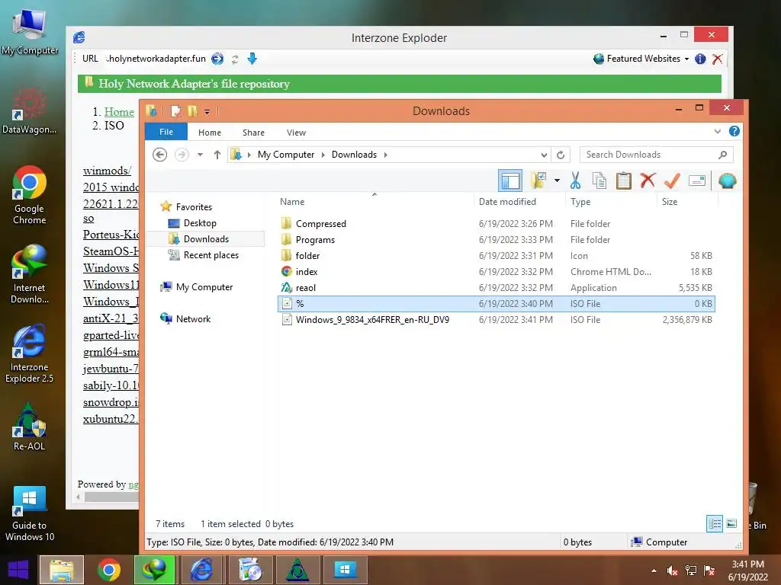Click the Home link in Interzone Exploder
The image size is (781, 585).
pyautogui.click(x=119, y=112)
